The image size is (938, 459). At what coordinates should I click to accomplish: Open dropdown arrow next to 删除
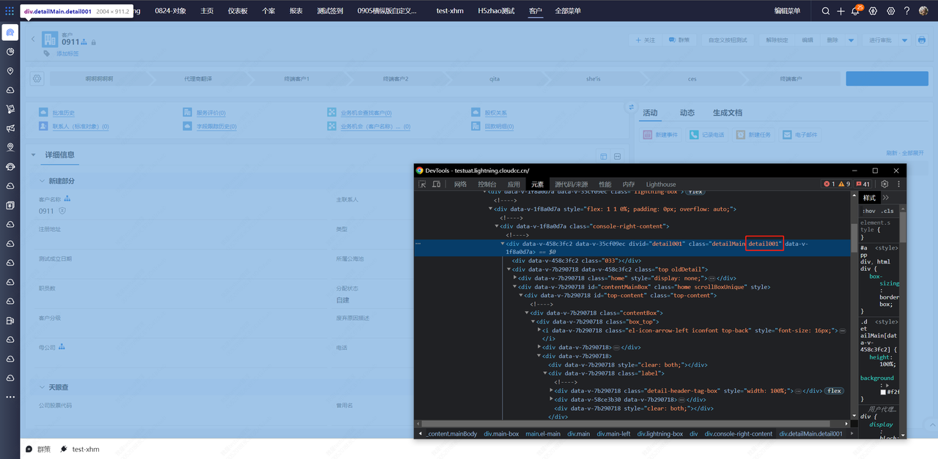click(851, 40)
